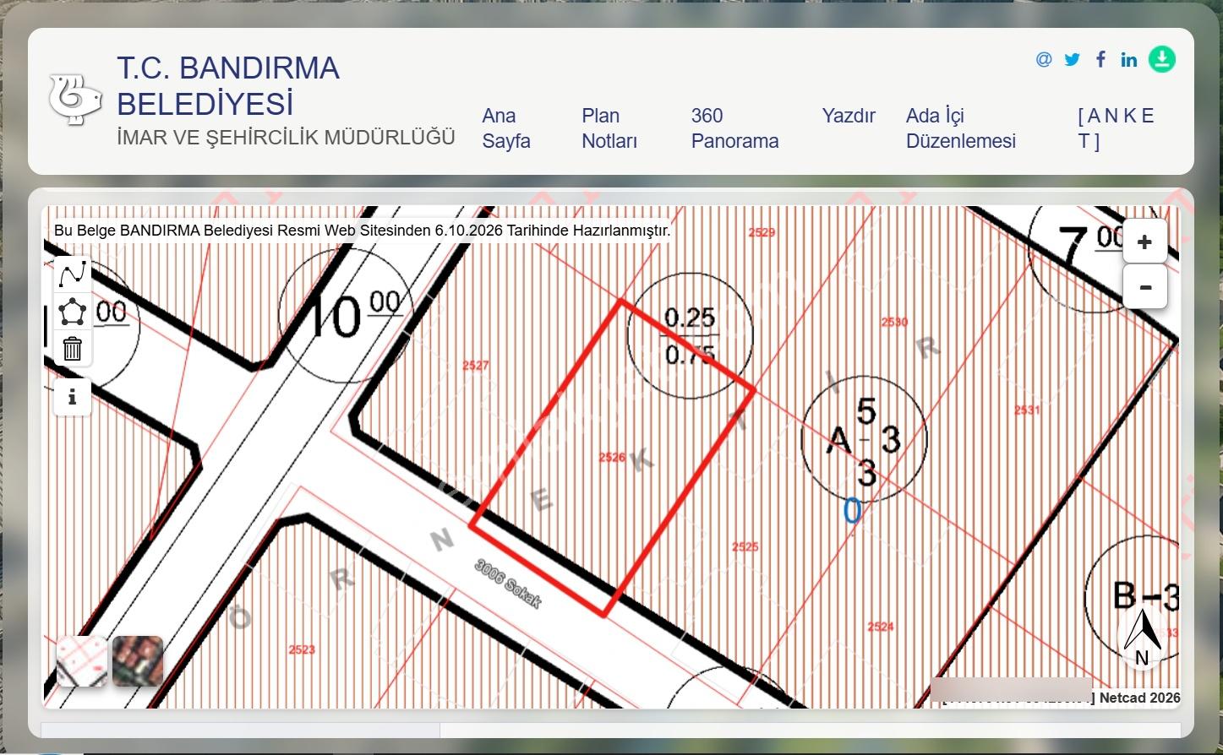
Task: Open the map info button
Action: pyautogui.click(x=73, y=396)
